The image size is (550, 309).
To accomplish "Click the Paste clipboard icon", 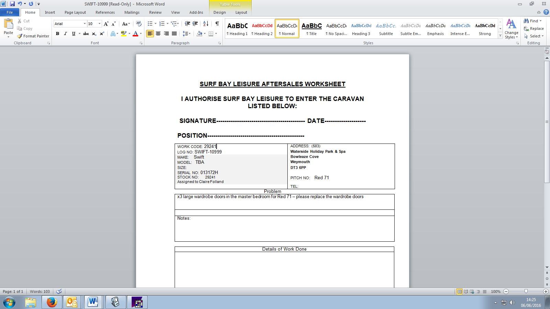I will [8, 24].
